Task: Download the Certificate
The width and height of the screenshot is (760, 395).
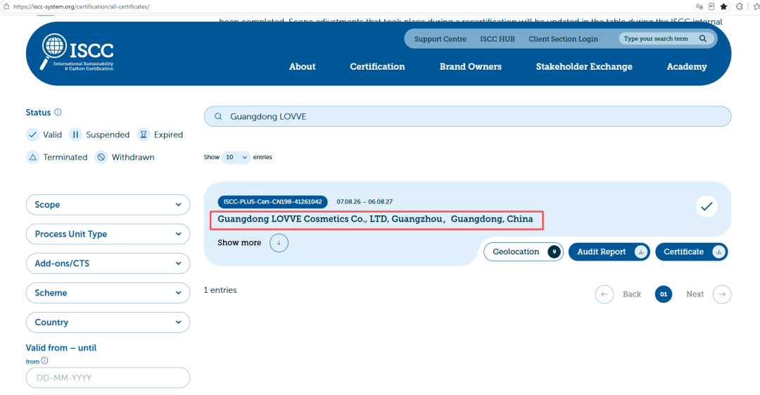Action: point(691,252)
